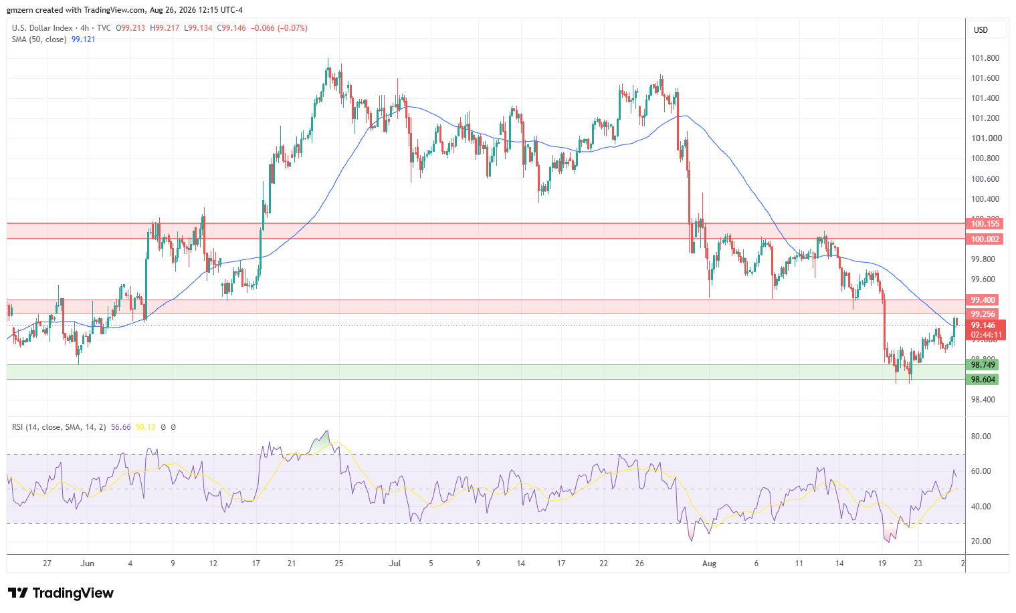Image resolution: width=1016 pixels, height=613 pixels.
Task: Click the RSI moving average value 50.13
Action: click(x=145, y=426)
